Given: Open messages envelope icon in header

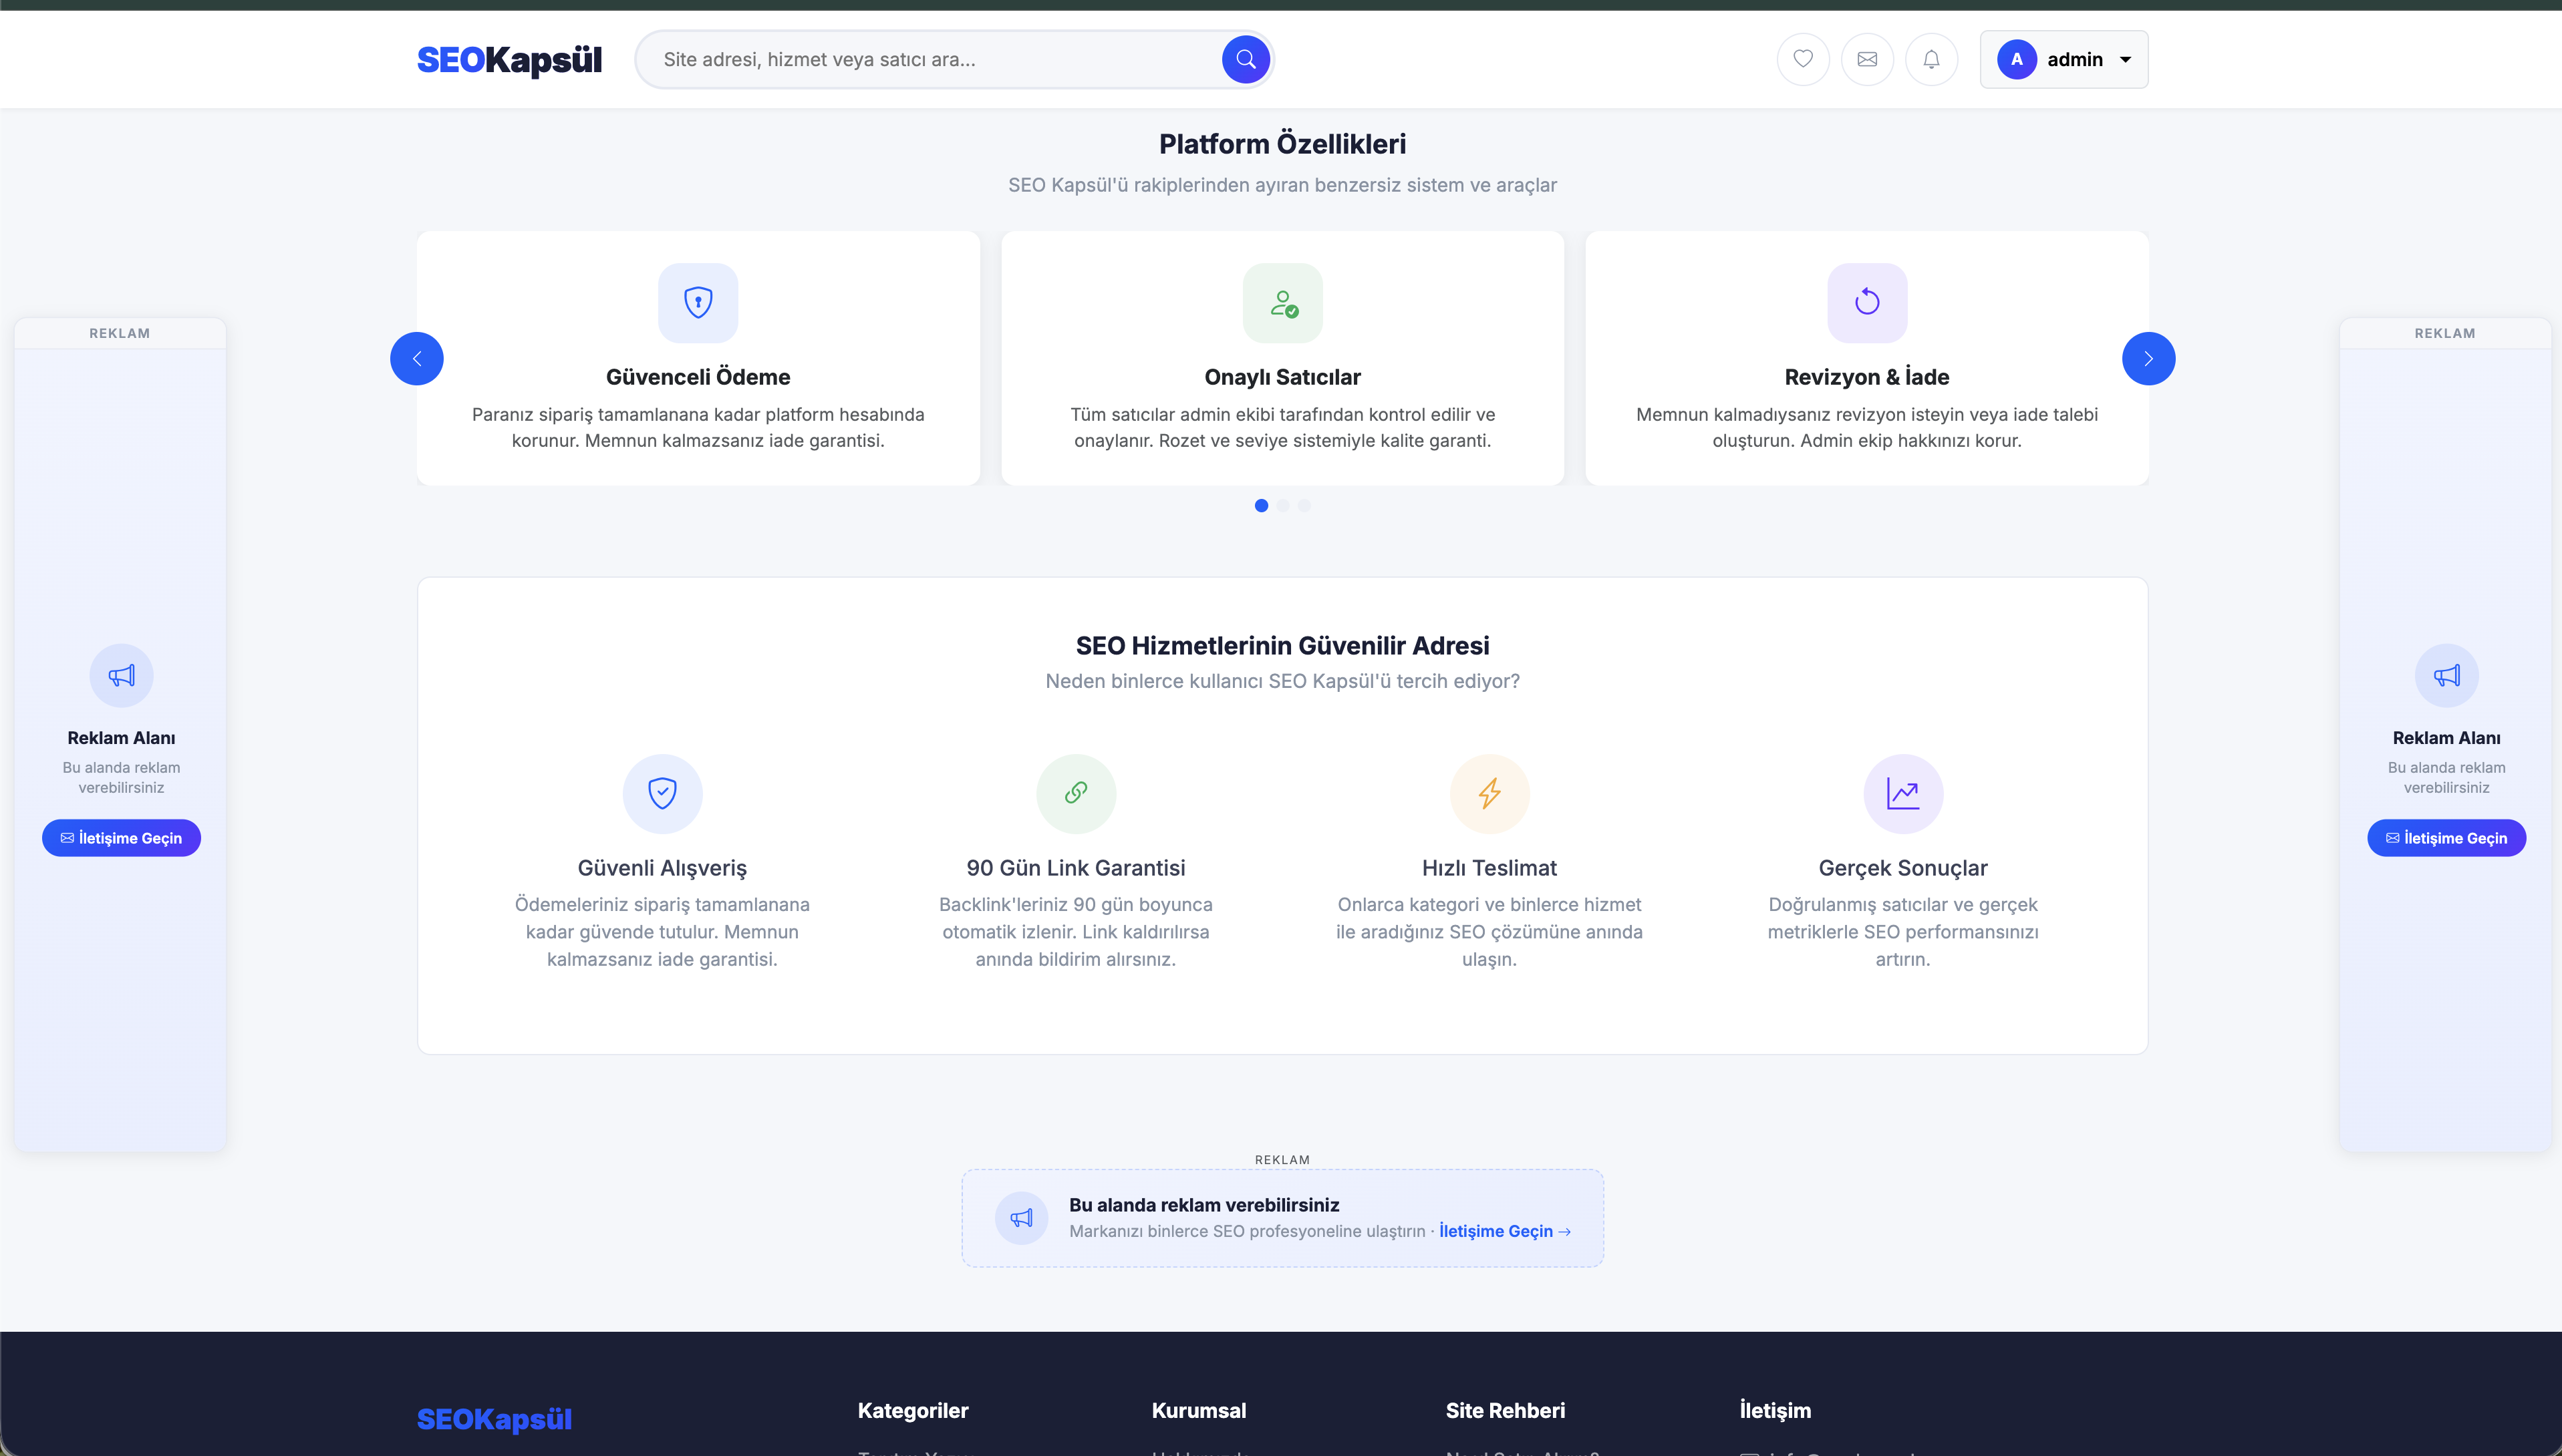Looking at the screenshot, I should 1867,59.
